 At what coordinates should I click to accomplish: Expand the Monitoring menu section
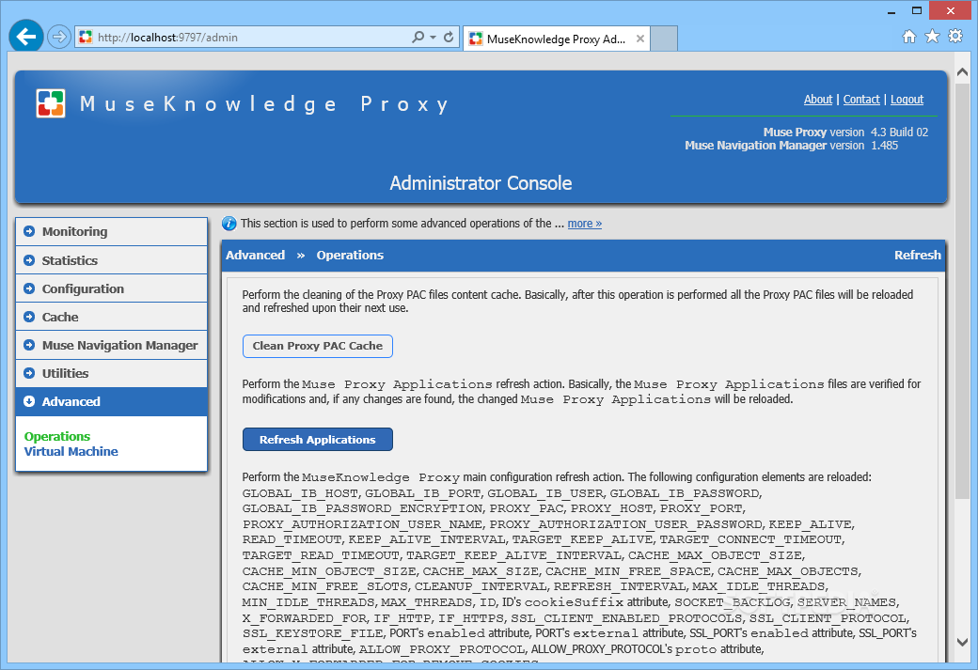click(111, 231)
